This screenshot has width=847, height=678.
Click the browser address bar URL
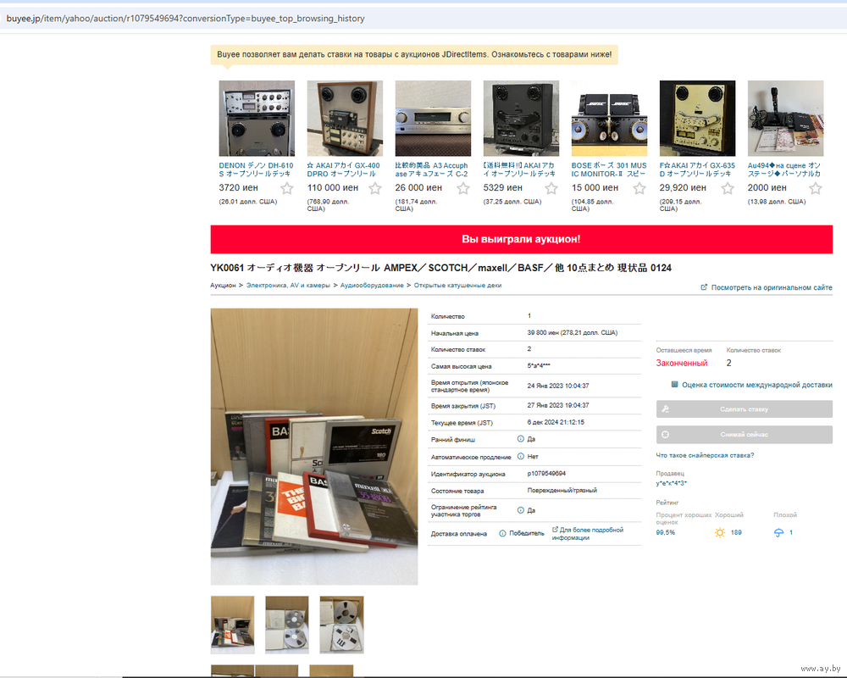point(185,19)
